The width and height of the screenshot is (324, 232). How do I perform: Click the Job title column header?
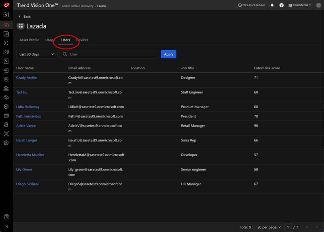188,68
